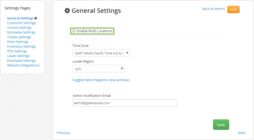Open Suggest More Regions link

point(101,80)
